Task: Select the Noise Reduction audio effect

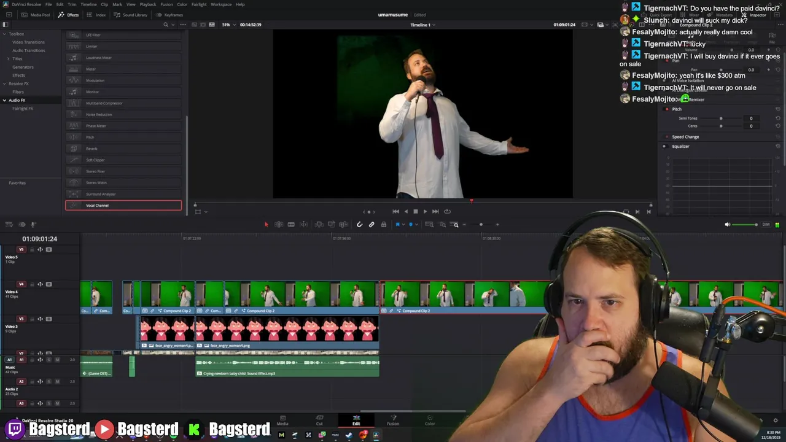Action: click(123, 114)
